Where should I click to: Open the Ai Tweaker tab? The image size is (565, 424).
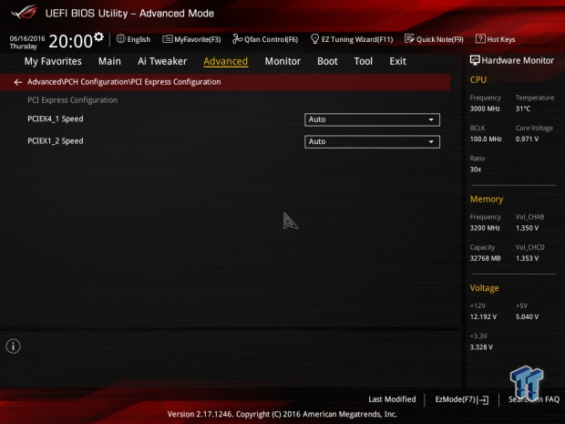[x=162, y=61]
